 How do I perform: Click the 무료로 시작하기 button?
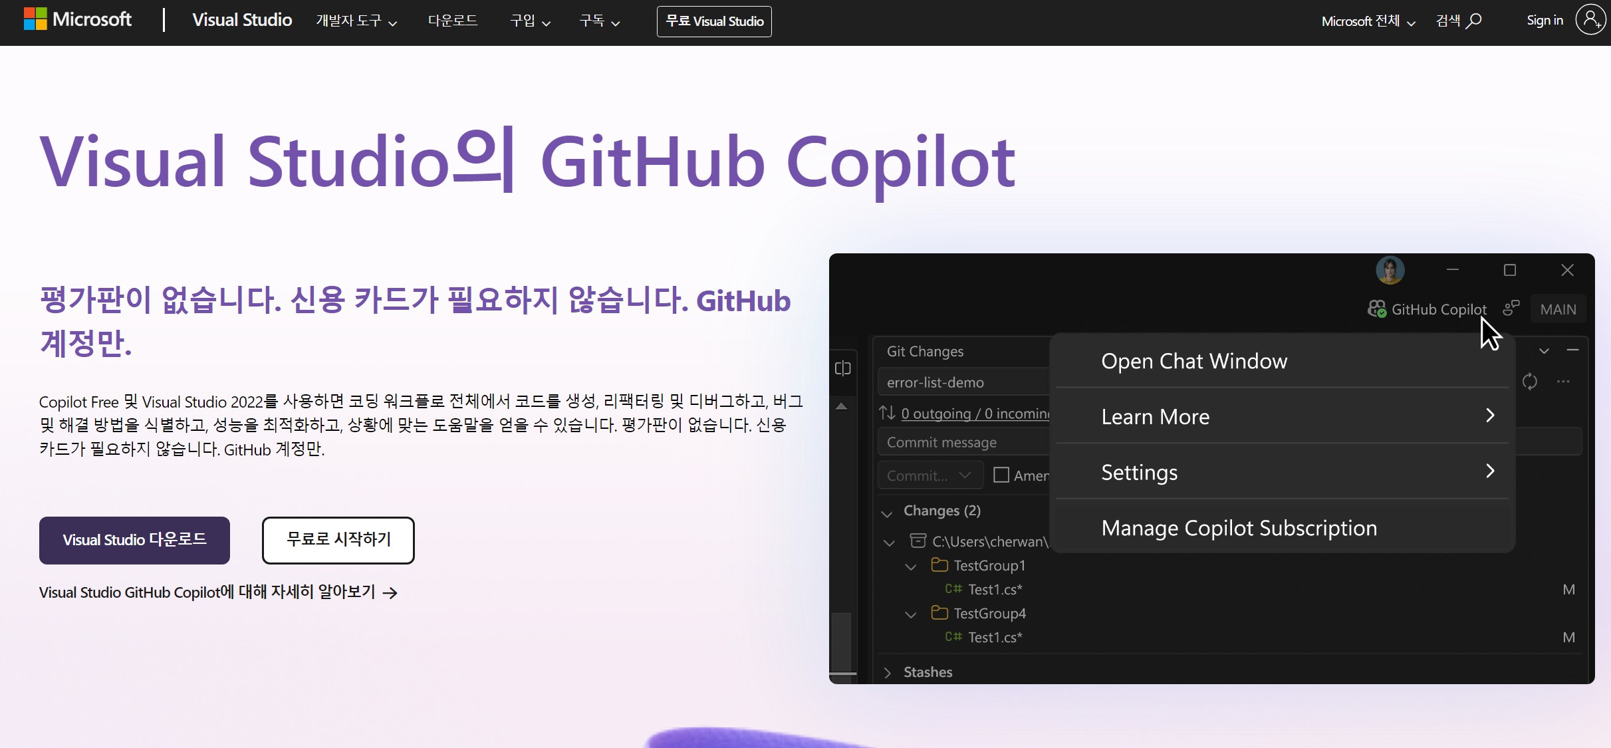click(x=338, y=540)
